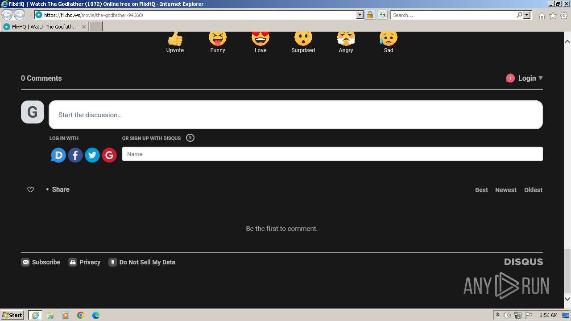This screenshot has width=571, height=321.
Task: Expand the recent pages dropdown arrow
Action: point(29,15)
